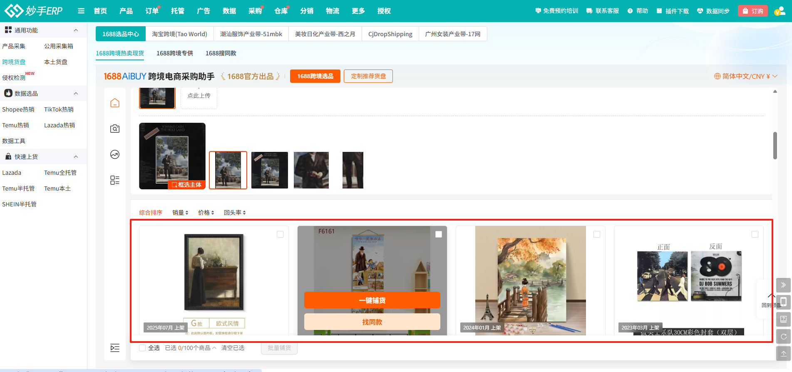
Task: Click the mobile phone icon in the right bar
Action: pyautogui.click(x=783, y=302)
